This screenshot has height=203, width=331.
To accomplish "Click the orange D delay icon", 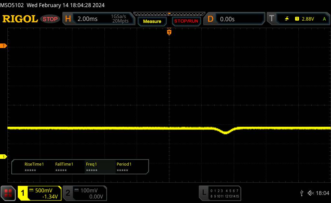I will pos(210,19).
